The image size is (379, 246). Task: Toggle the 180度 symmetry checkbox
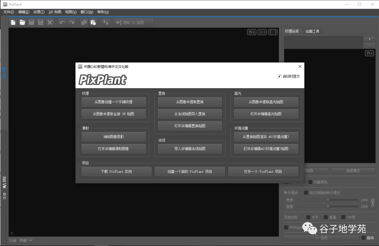click(343, 217)
